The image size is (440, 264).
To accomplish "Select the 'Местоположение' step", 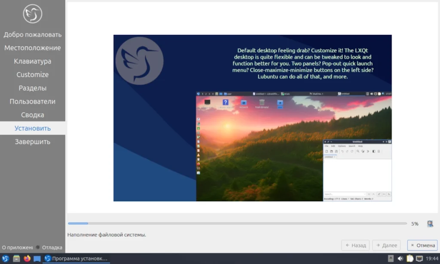I will click(33, 48).
